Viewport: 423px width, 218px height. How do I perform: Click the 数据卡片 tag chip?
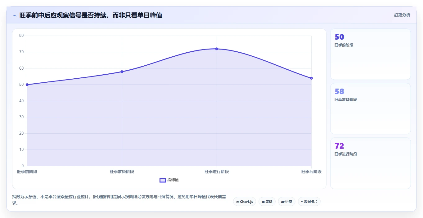pos(309,202)
